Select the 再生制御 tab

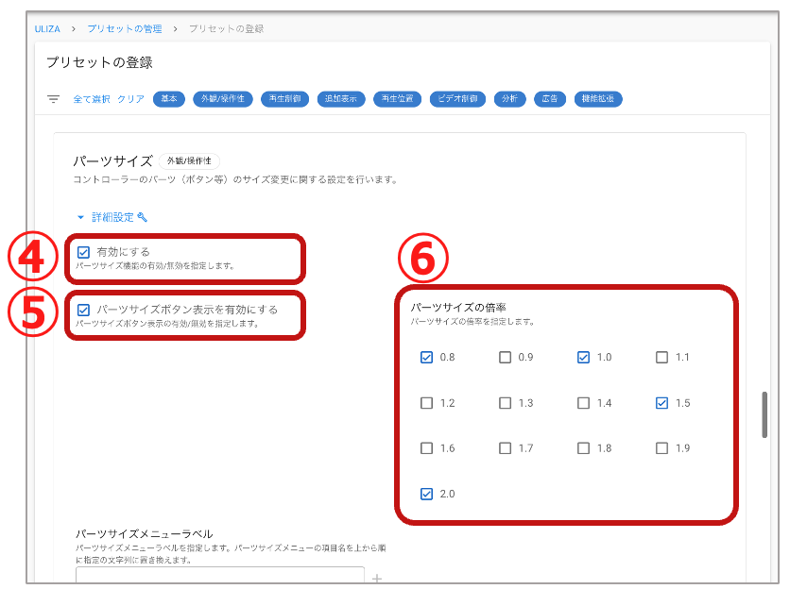[283, 97]
